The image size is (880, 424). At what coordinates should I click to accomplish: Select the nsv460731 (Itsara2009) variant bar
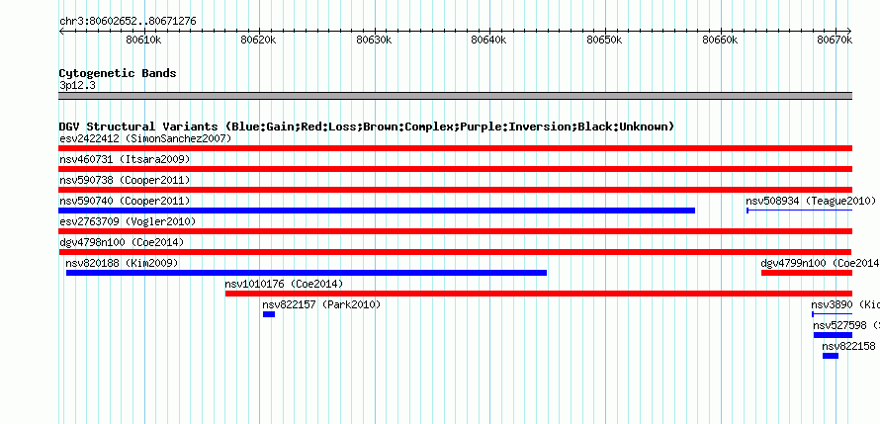(x=455, y=169)
